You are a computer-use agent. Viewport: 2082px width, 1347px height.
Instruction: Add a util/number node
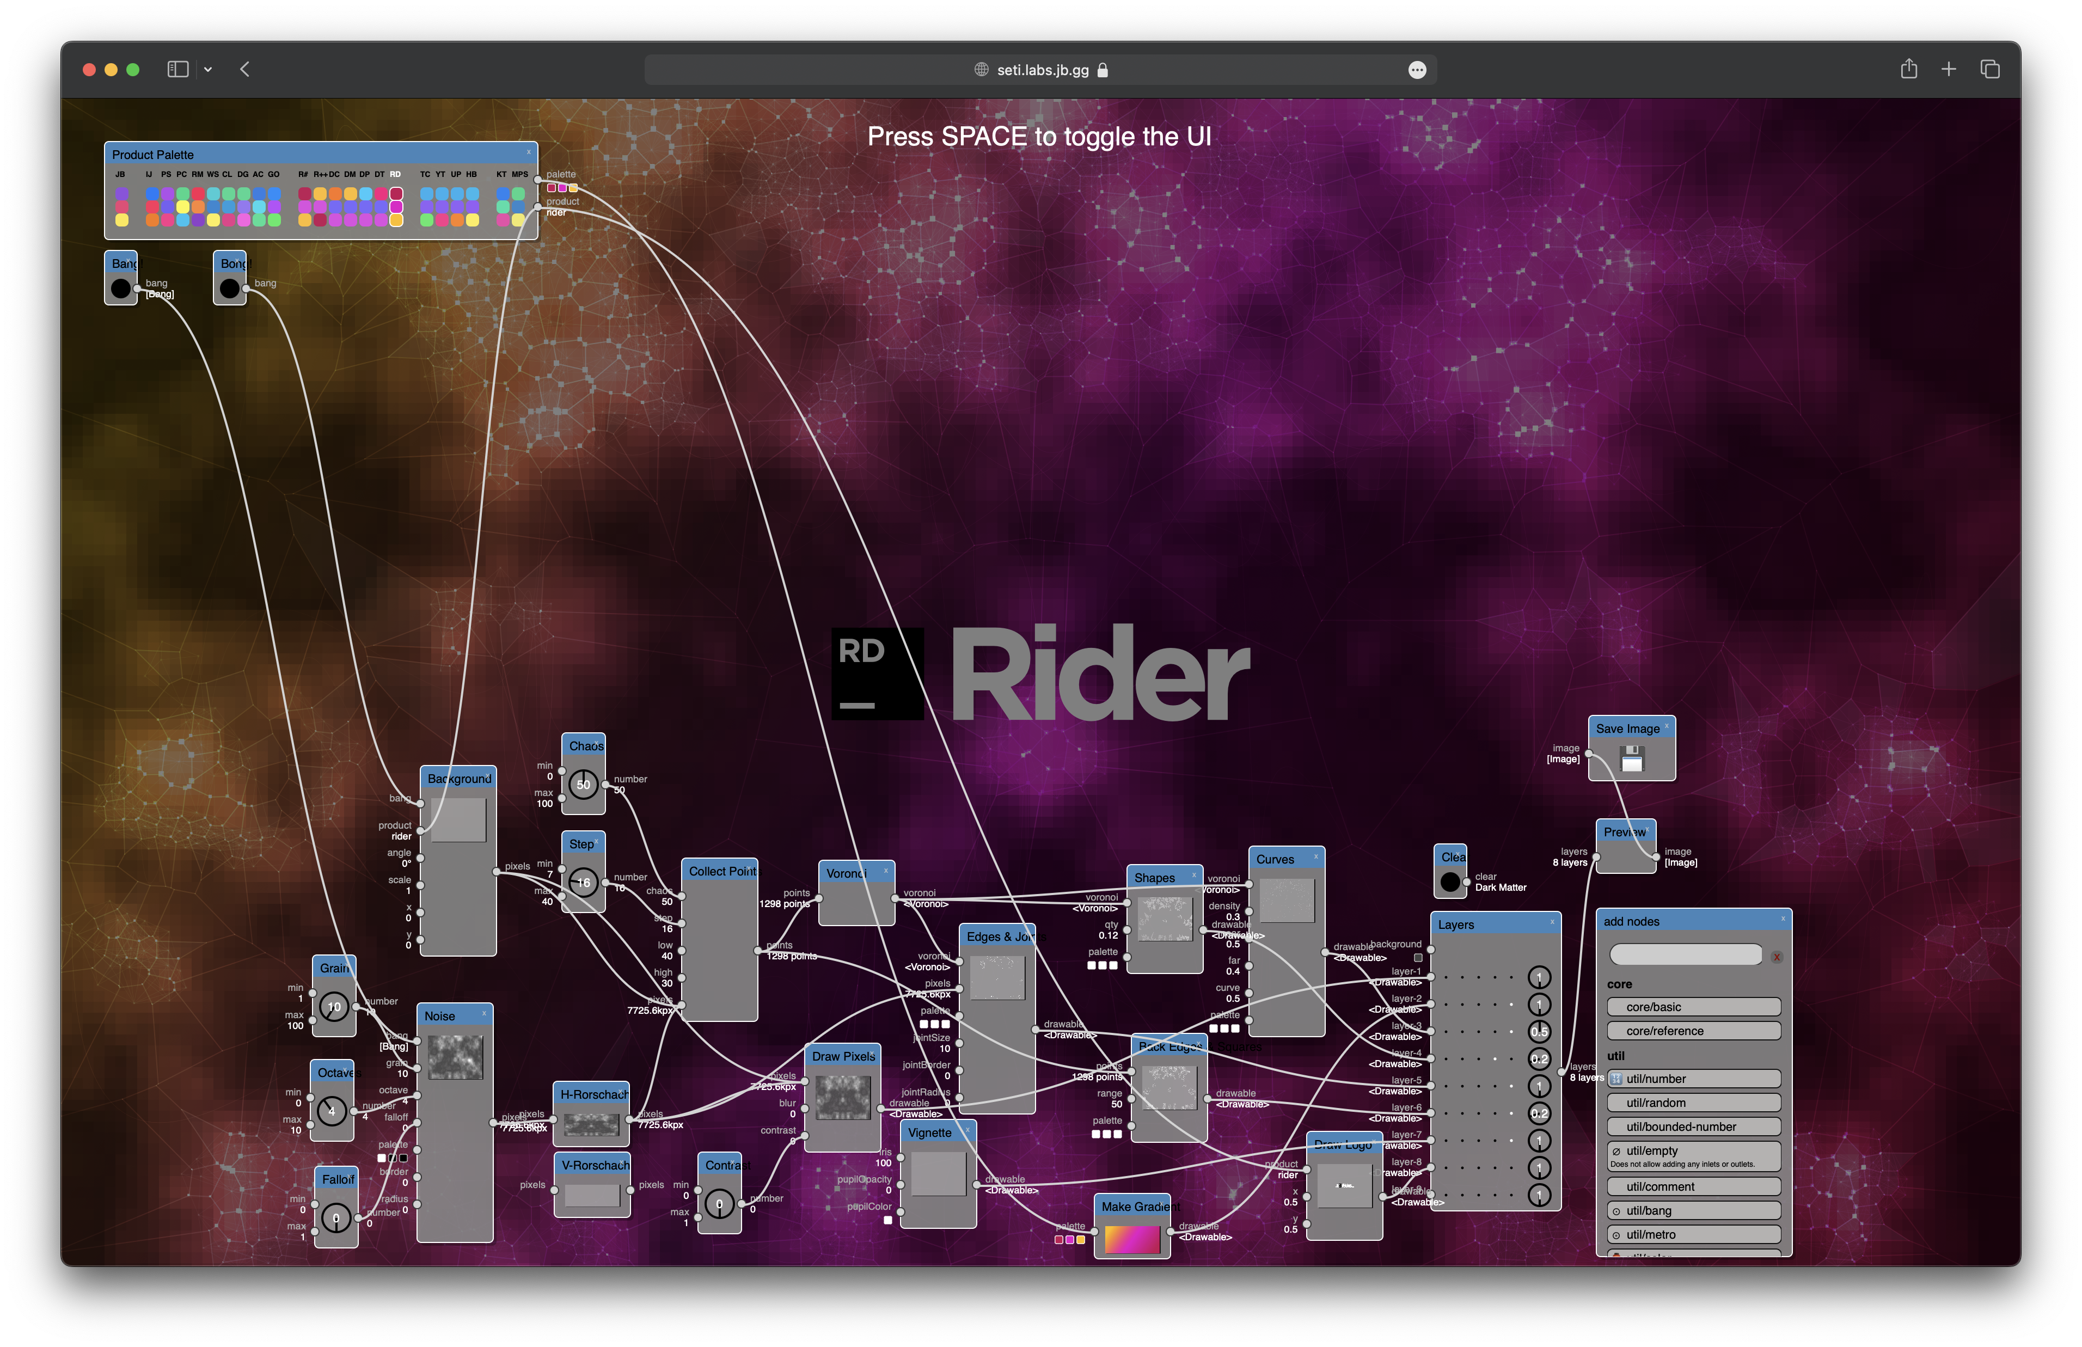click(x=1694, y=1079)
